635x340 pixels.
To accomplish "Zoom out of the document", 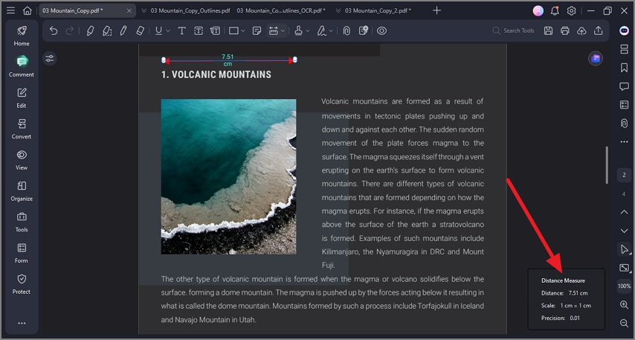I will tap(624, 323).
